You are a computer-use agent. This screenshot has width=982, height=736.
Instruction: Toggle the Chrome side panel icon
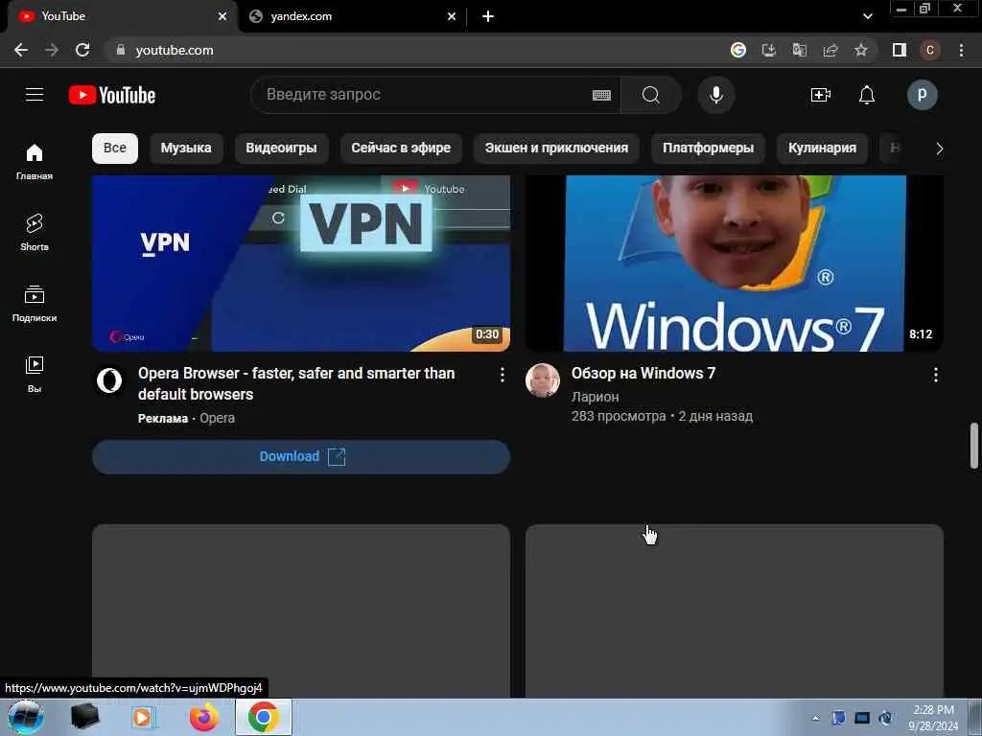[x=900, y=50]
